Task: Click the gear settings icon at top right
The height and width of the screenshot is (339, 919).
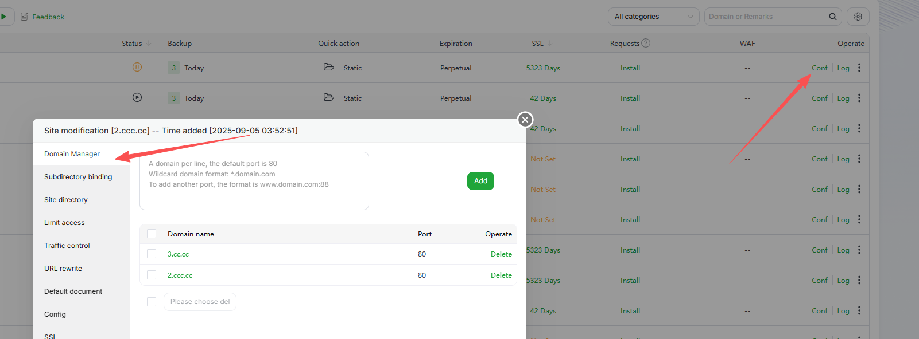Action: pos(858,17)
